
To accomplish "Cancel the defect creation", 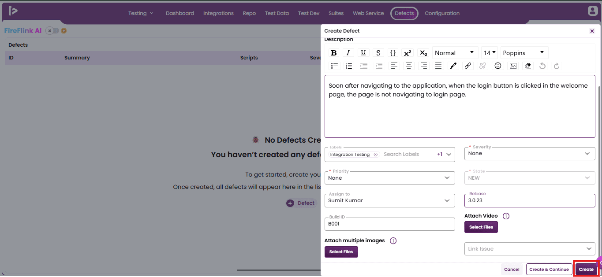I will click(512, 269).
